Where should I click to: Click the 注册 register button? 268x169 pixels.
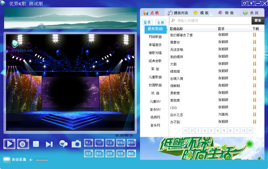[160, 22]
